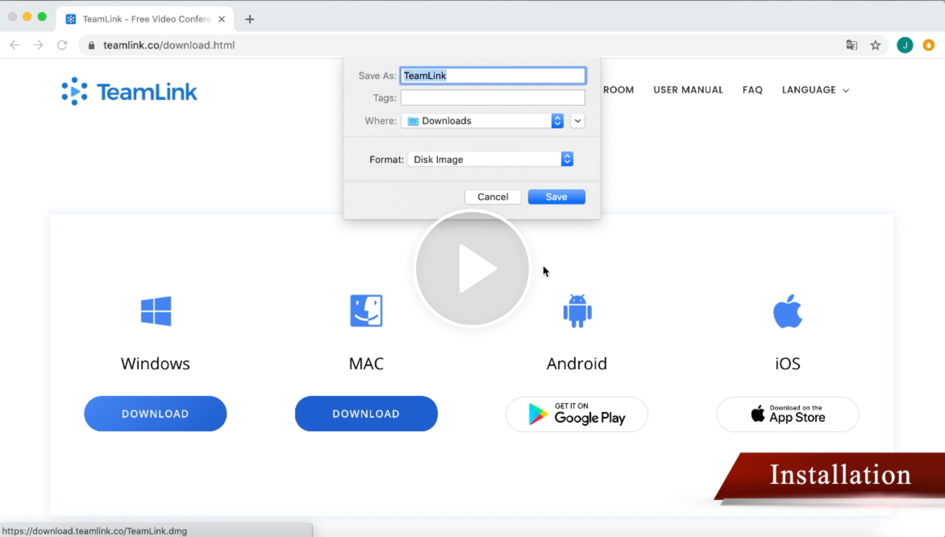The image size is (945, 537).
Task: Click the LANGUAGE menu item
Action: [x=814, y=89]
